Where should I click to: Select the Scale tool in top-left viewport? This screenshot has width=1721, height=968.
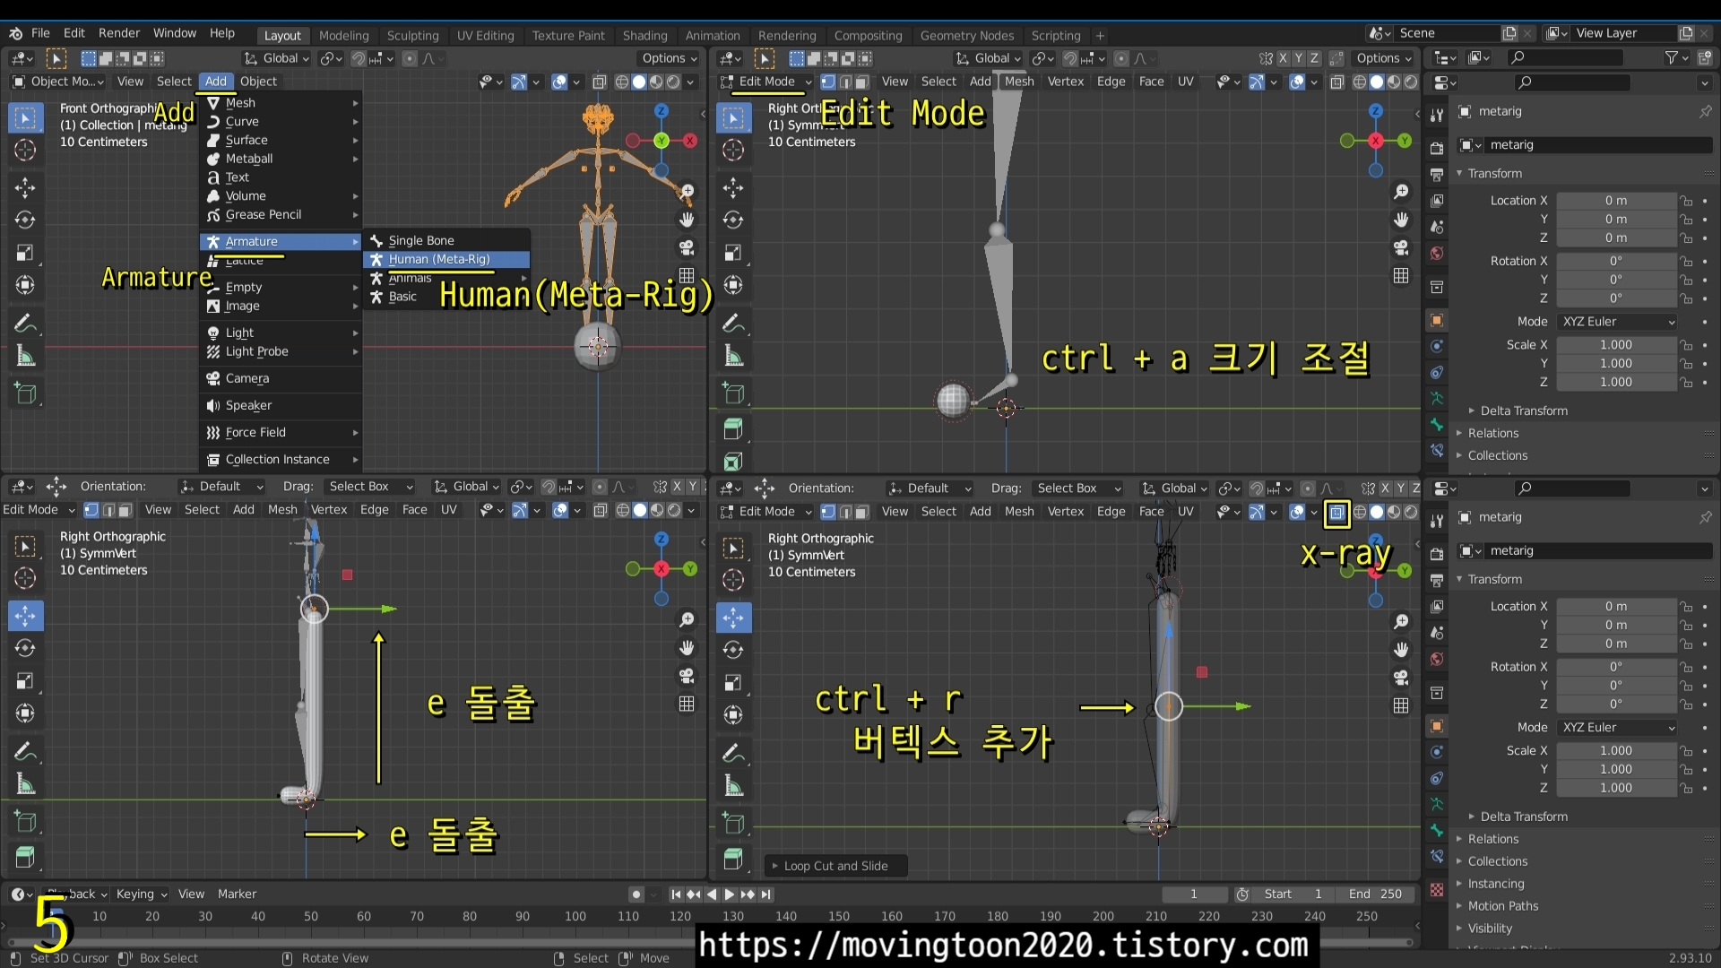pyautogui.click(x=25, y=253)
